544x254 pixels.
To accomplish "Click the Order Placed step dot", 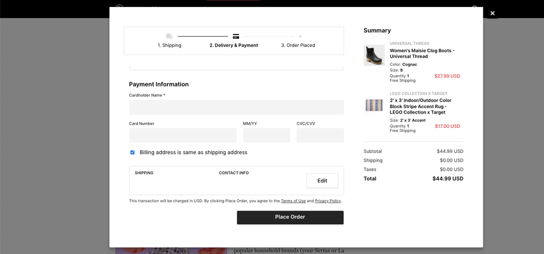I will pos(300,36).
